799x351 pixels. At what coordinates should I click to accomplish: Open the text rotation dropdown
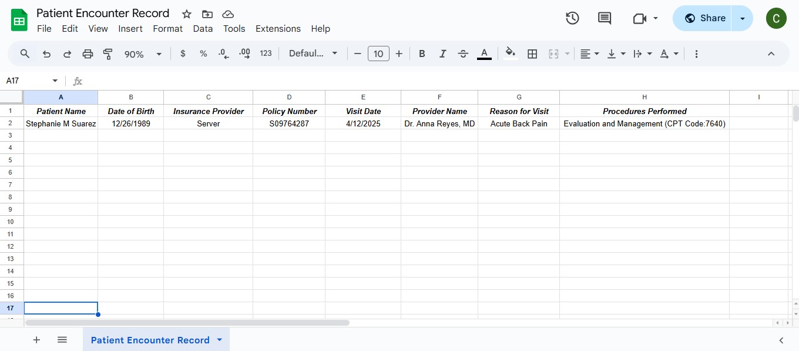point(669,54)
